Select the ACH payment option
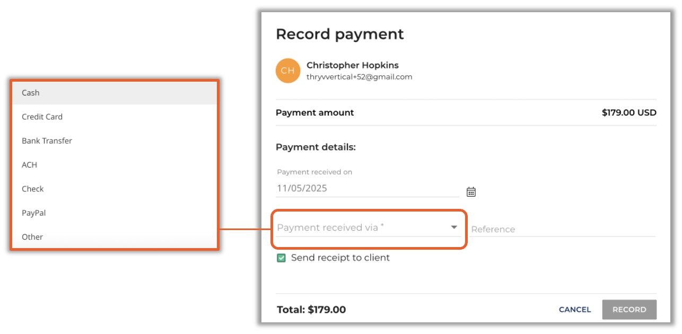The width and height of the screenshot is (682, 334). point(30,165)
